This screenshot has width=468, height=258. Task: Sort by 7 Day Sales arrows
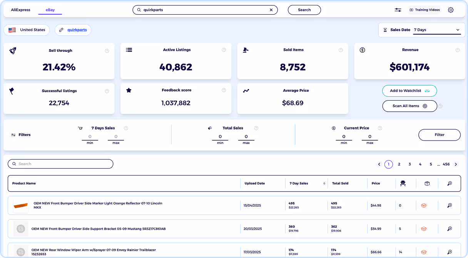coord(324,184)
